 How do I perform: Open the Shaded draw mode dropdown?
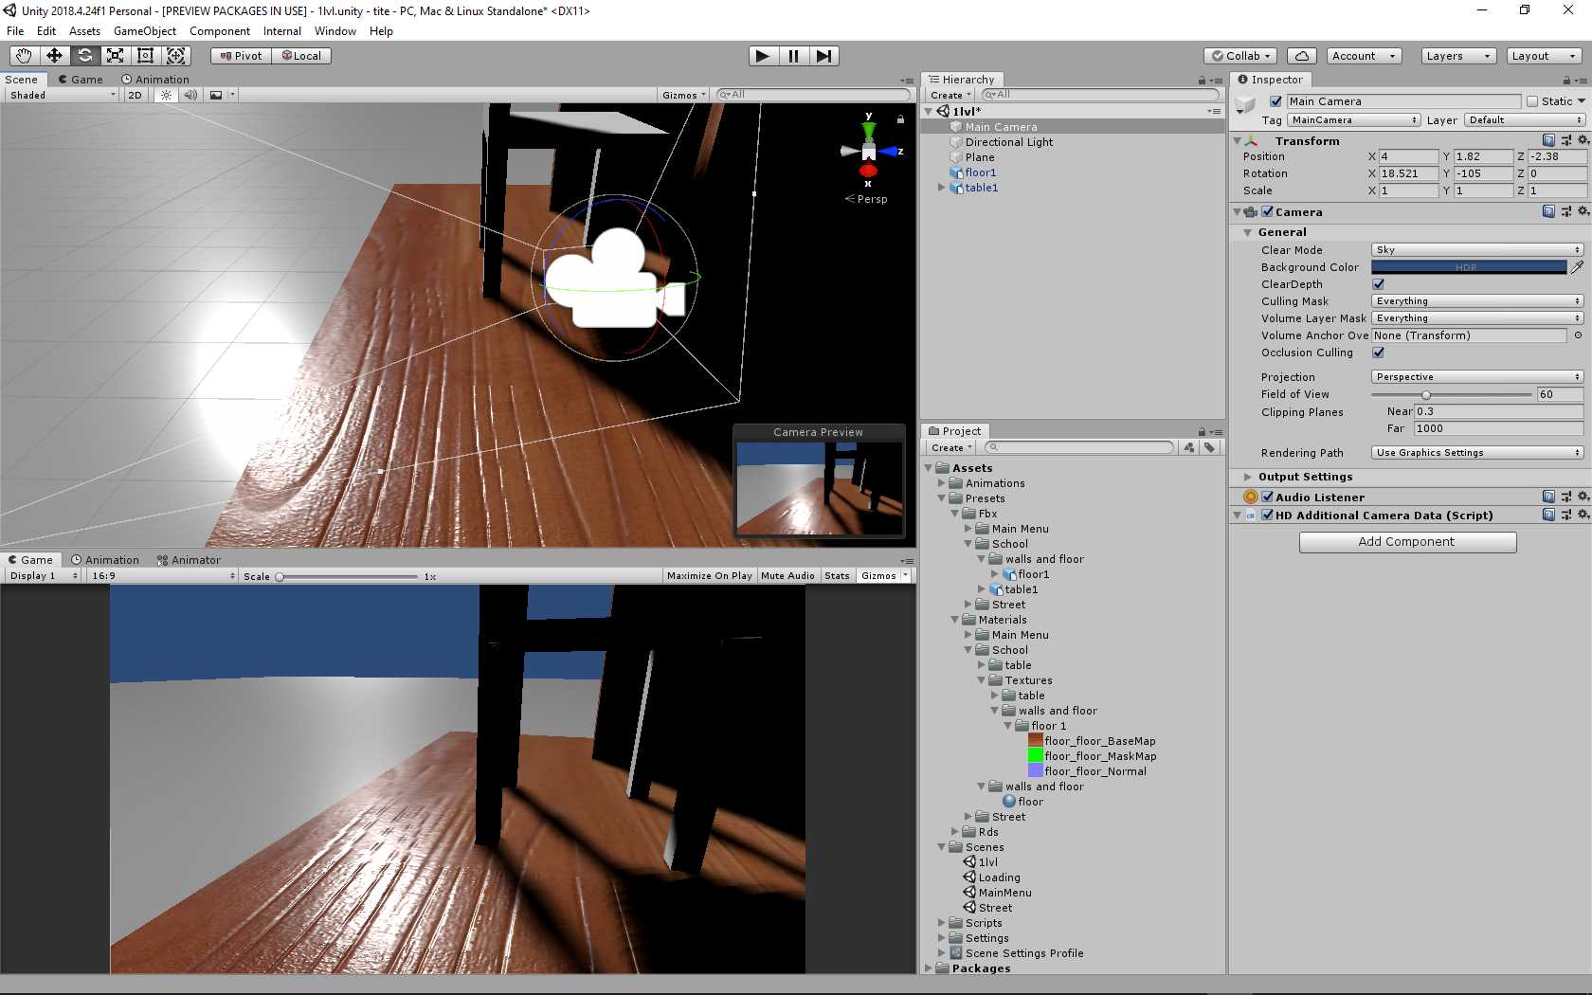coord(62,95)
